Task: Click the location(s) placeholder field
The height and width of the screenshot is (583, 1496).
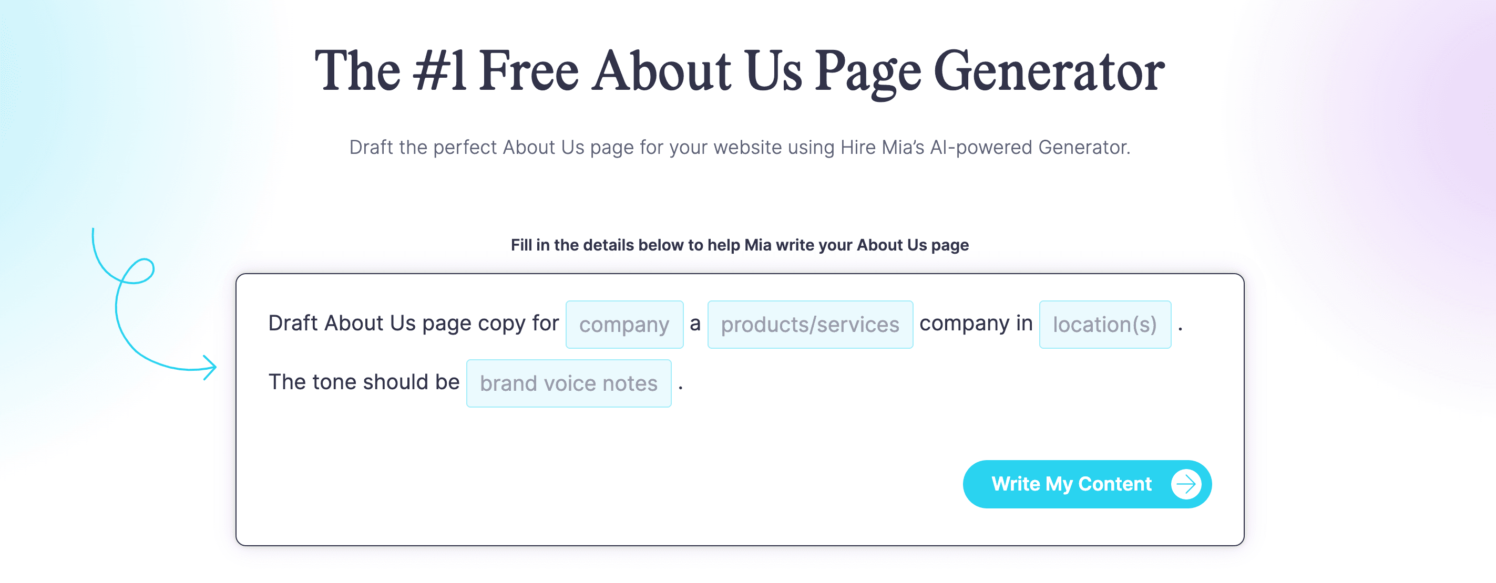Action: 1104,324
